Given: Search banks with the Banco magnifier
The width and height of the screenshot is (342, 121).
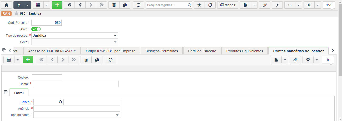Looking at the screenshot, I should point(61,102).
